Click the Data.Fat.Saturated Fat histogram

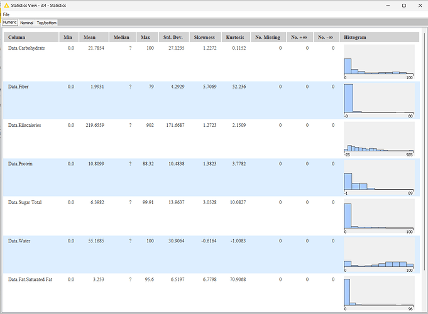[x=379, y=293]
